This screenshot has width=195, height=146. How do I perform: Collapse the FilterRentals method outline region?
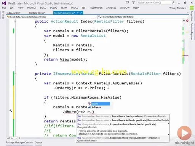[x=15, y=73]
